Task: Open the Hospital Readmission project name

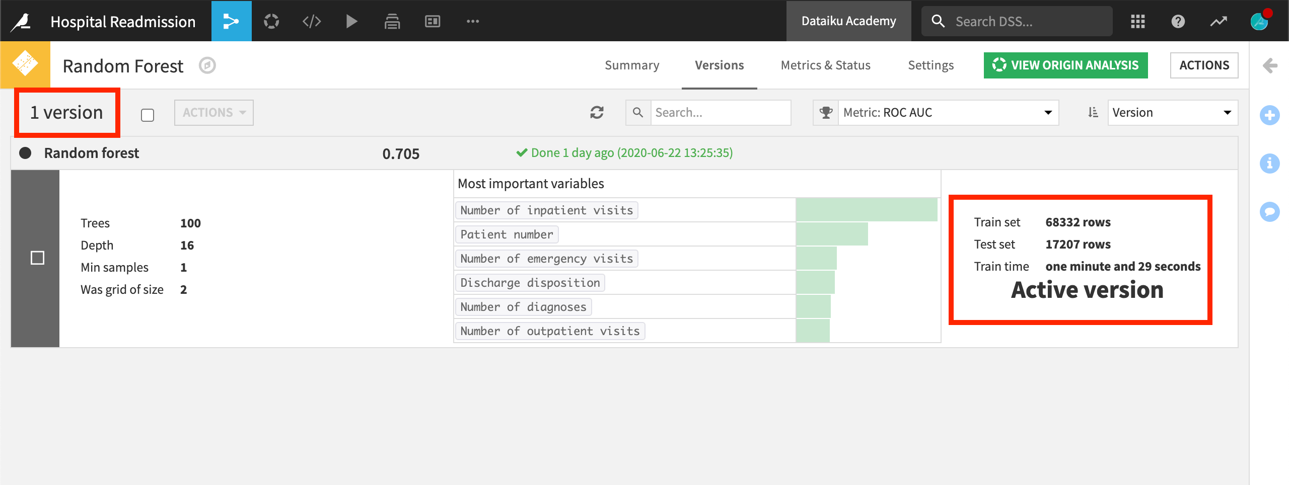Action: click(x=123, y=21)
